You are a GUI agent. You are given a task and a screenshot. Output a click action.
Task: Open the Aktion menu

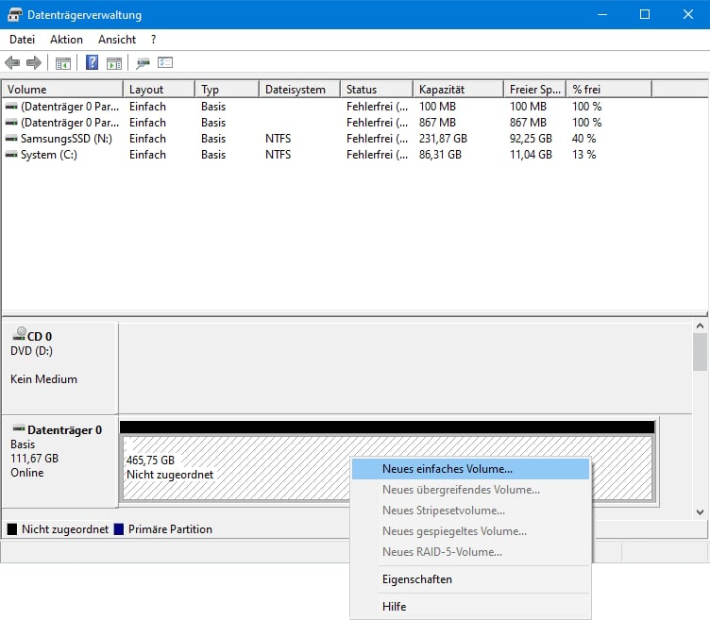click(66, 40)
